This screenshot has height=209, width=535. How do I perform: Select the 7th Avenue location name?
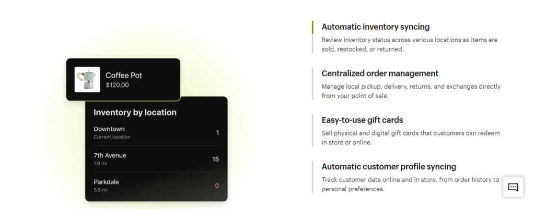tap(110, 155)
